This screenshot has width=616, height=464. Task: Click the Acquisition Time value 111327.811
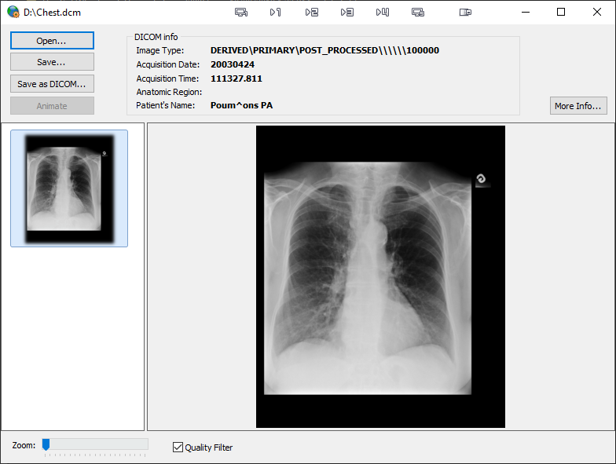[x=236, y=79]
